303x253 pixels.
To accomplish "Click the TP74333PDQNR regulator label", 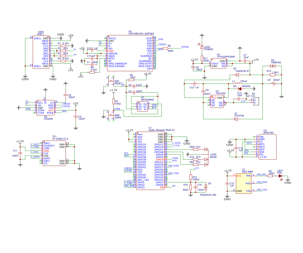I will [x=225, y=57].
